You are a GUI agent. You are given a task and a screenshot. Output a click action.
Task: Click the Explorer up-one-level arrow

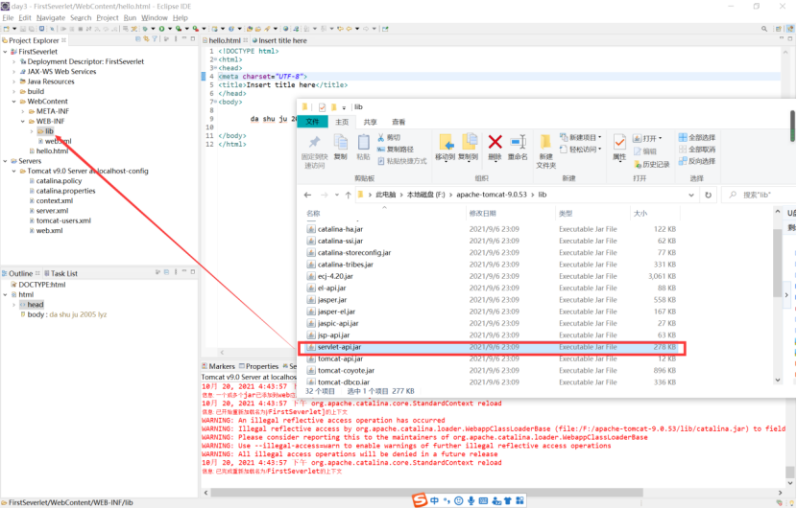[x=349, y=195]
